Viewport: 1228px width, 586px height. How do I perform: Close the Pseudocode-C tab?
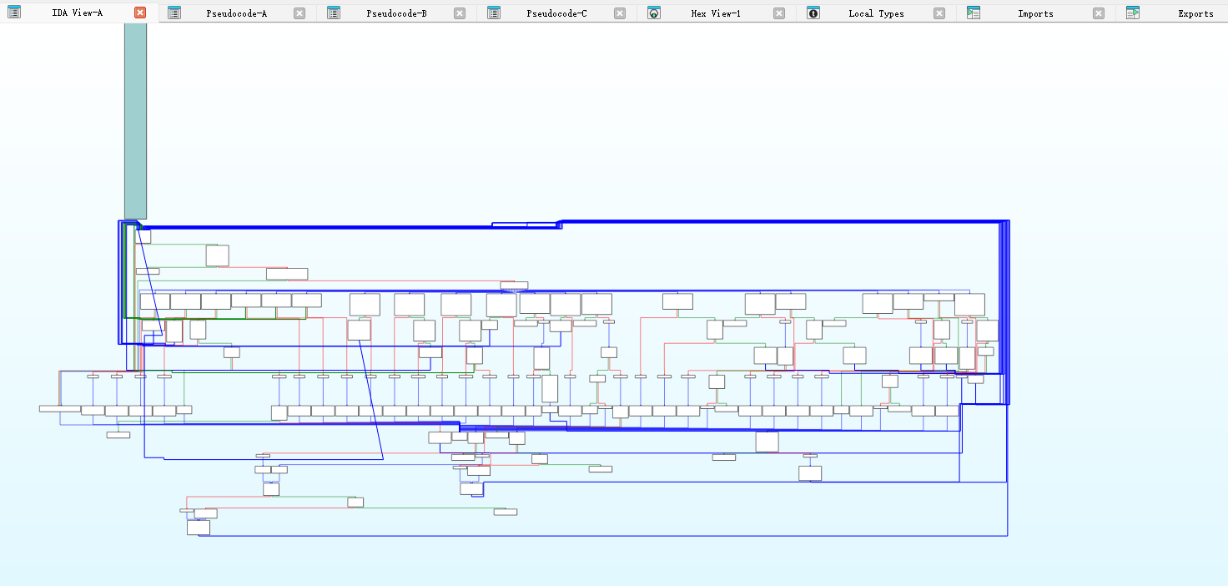point(620,13)
